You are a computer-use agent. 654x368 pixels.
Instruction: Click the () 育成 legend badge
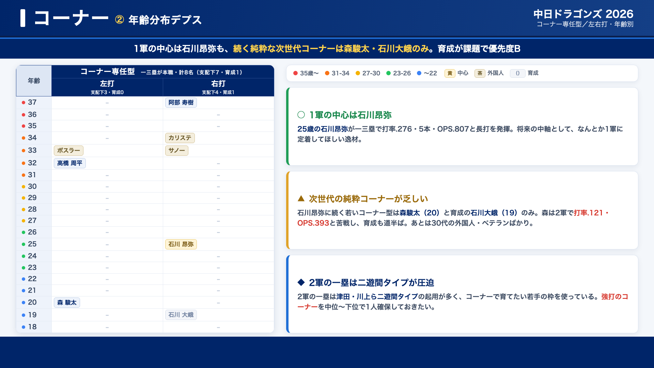pyautogui.click(x=518, y=73)
